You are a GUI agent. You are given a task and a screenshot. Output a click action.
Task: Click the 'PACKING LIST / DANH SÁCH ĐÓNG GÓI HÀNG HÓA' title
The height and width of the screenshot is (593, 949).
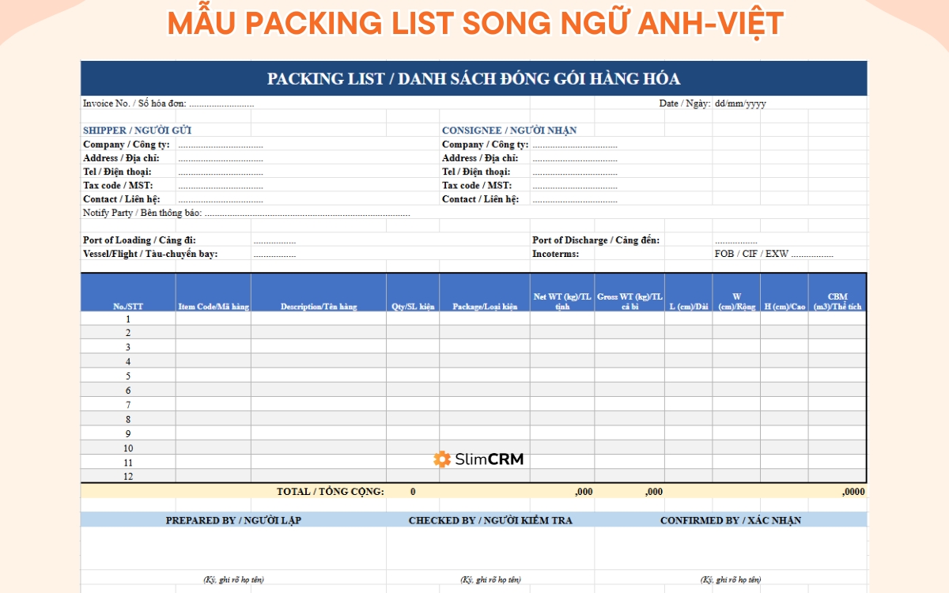point(474,79)
